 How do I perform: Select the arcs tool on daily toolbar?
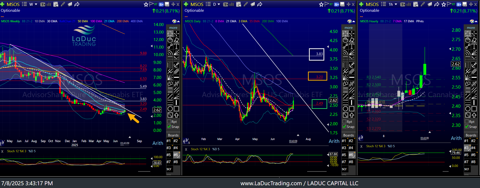click(x=345, y=52)
